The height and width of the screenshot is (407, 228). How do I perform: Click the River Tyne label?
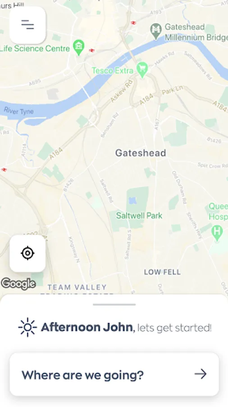point(19,111)
